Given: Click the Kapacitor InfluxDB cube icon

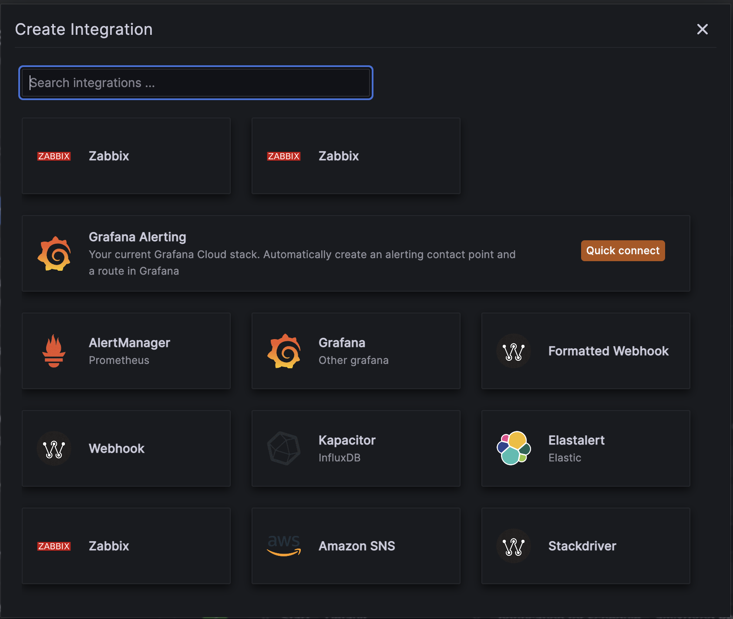Looking at the screenshot, I should (284, 448).
